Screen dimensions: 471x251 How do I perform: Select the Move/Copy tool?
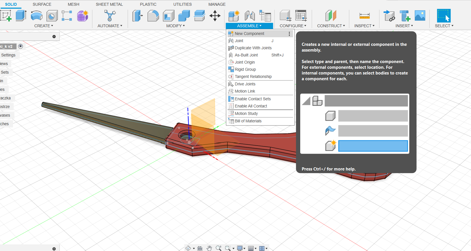tap(215, 16)
